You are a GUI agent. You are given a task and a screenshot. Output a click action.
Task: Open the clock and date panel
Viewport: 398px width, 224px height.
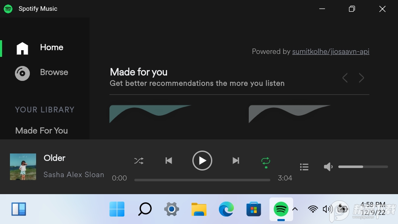373,209
